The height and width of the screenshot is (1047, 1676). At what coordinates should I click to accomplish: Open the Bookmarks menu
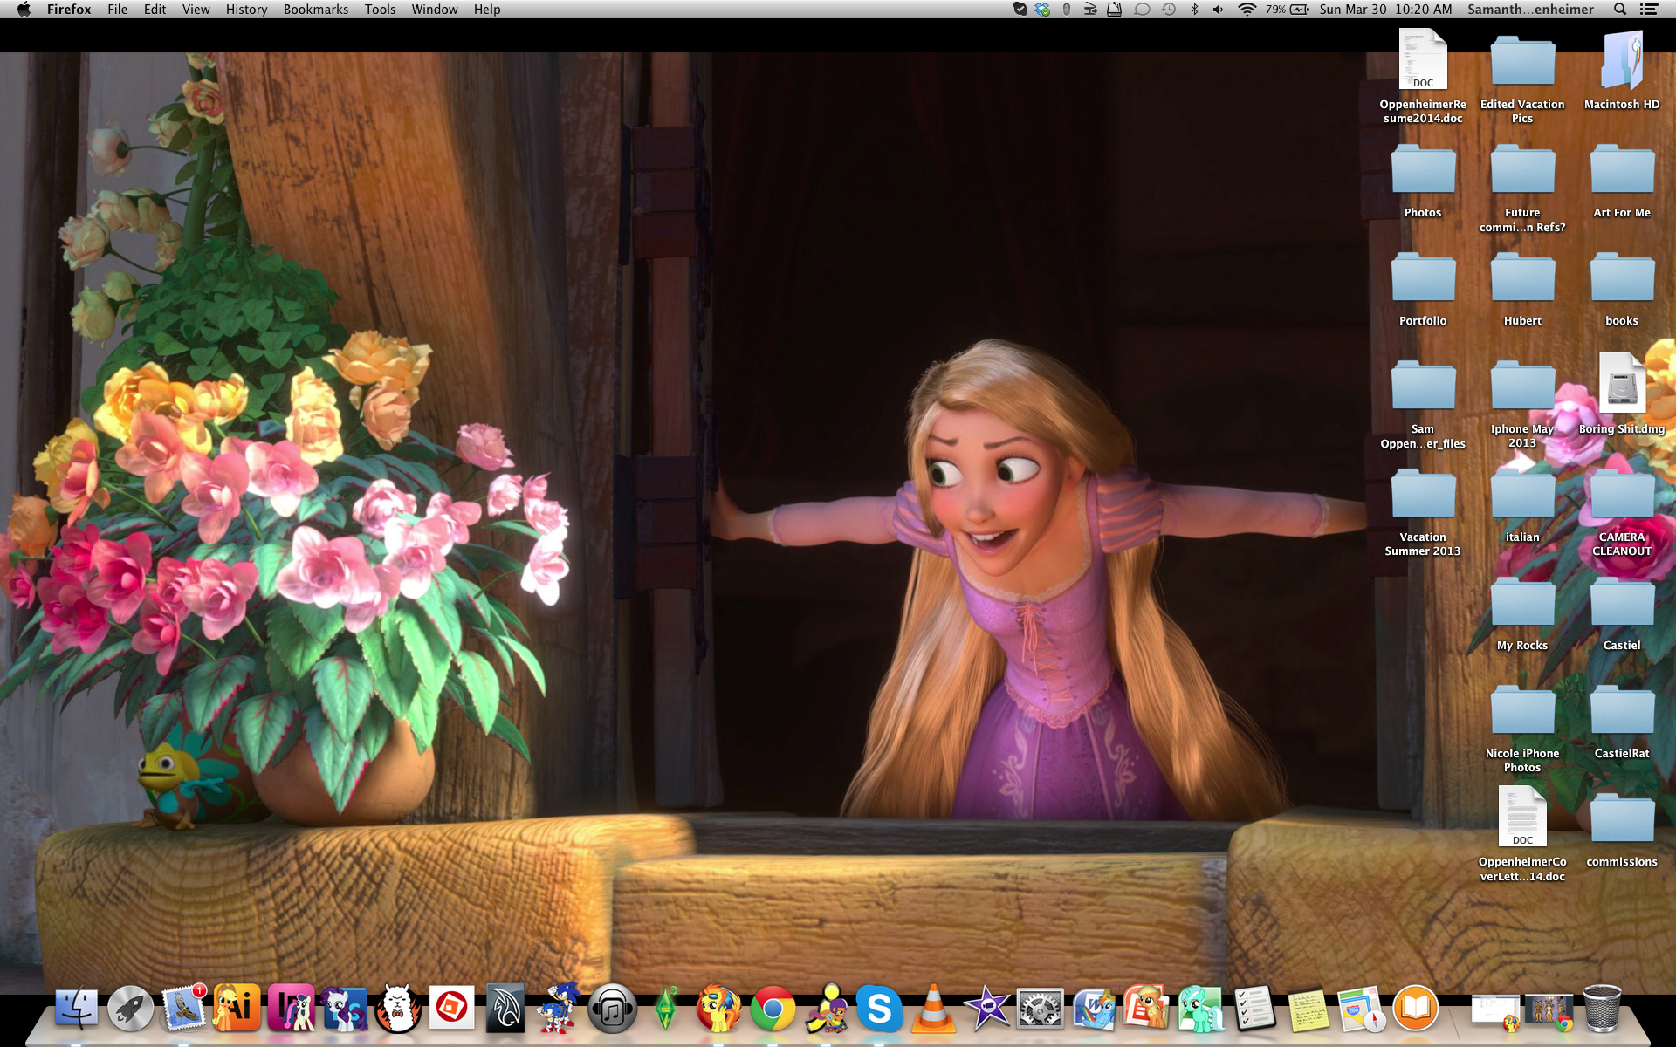315,10
